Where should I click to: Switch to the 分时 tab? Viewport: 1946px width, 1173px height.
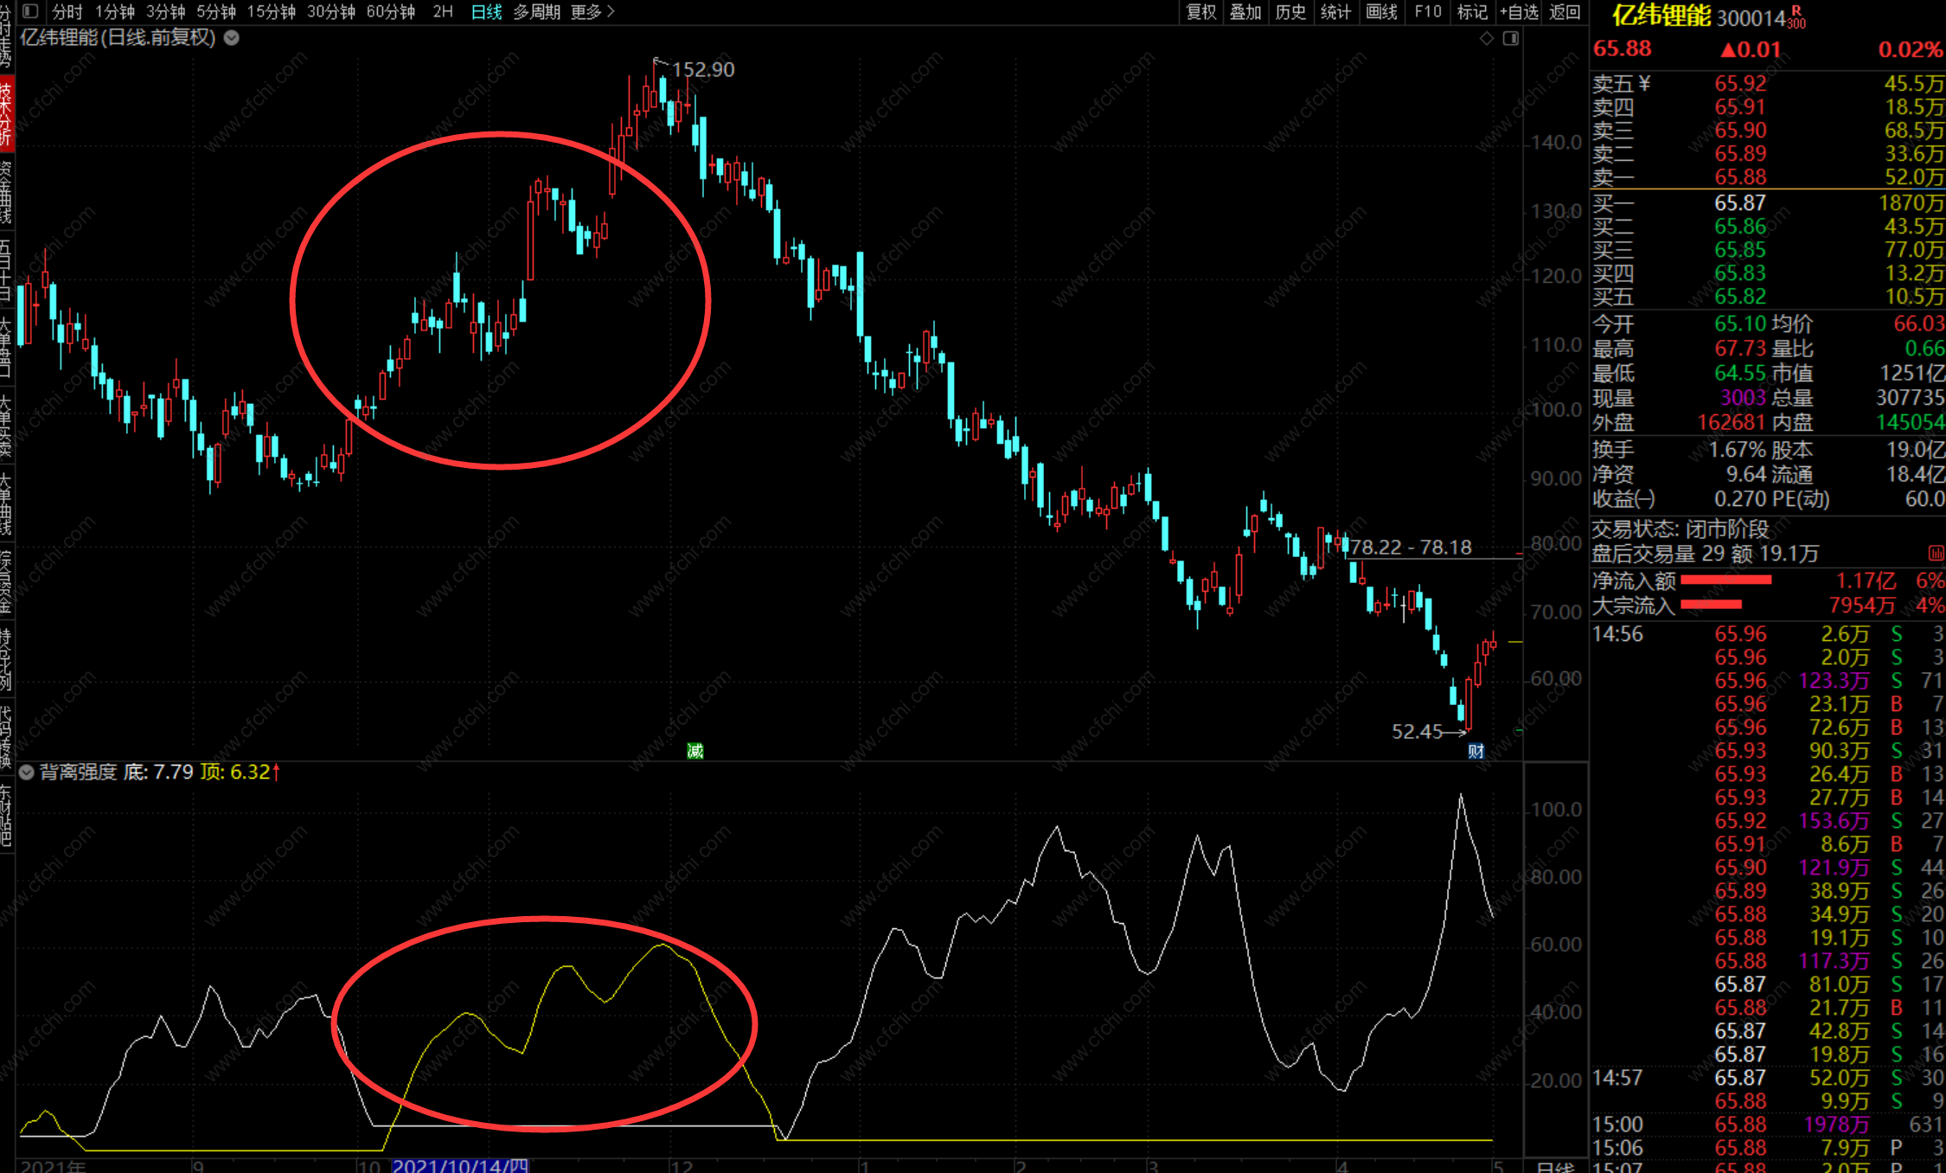pos(67,12)
